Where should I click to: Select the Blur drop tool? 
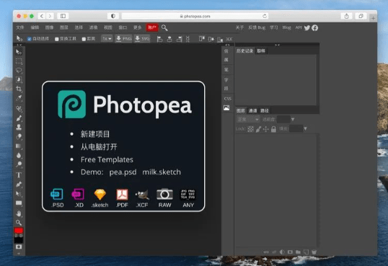click(19, 156)
